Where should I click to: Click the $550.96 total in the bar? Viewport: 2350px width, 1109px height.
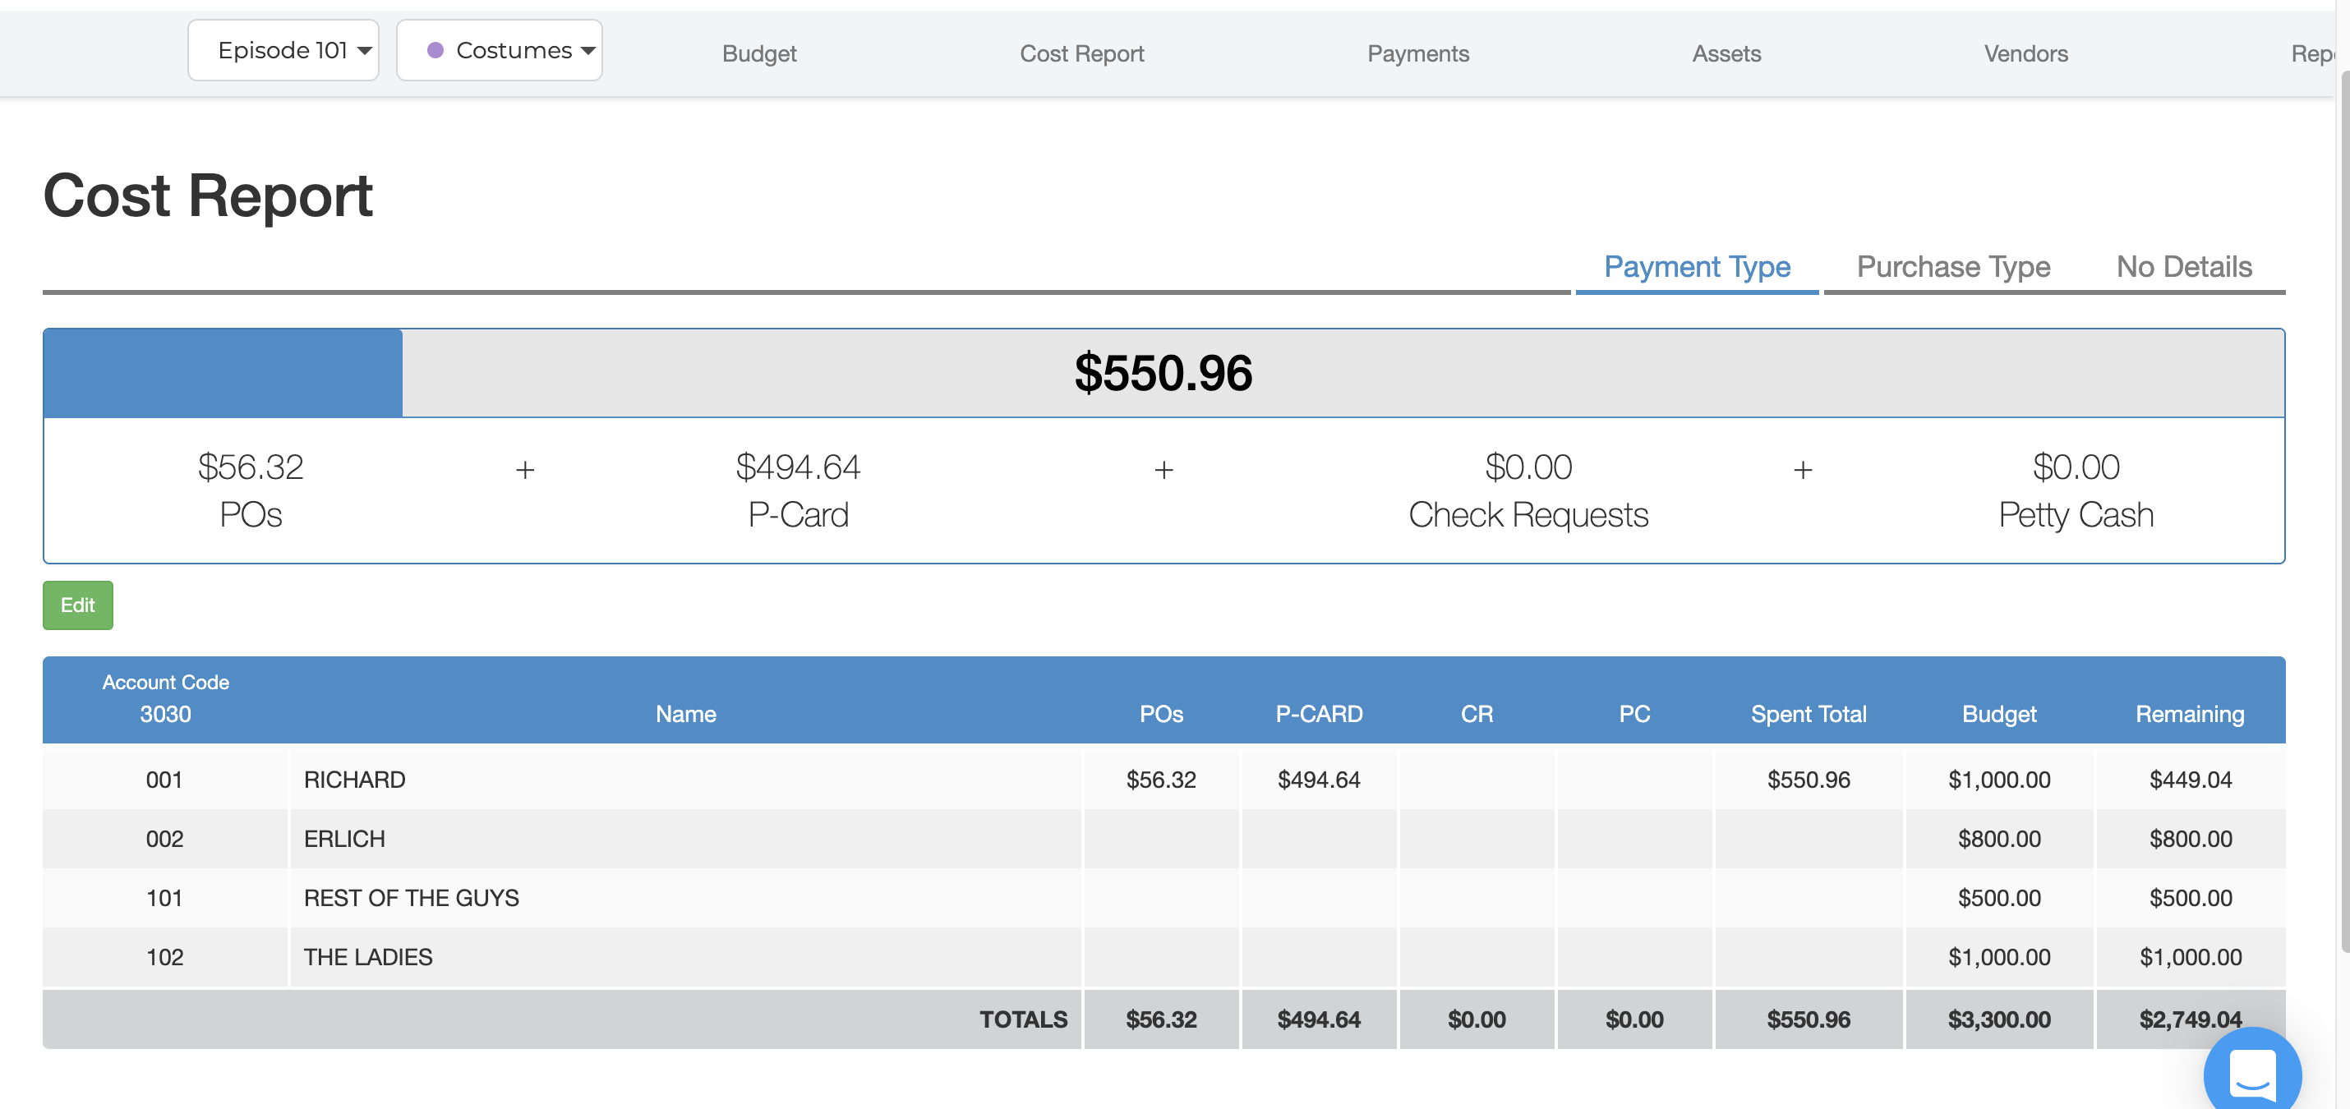pos(1163,373)
